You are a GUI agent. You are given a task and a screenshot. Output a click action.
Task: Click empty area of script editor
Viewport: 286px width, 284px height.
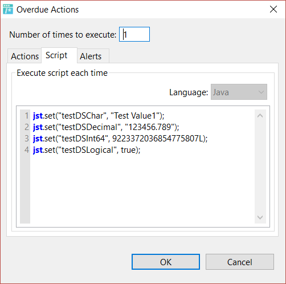[142, 188]
